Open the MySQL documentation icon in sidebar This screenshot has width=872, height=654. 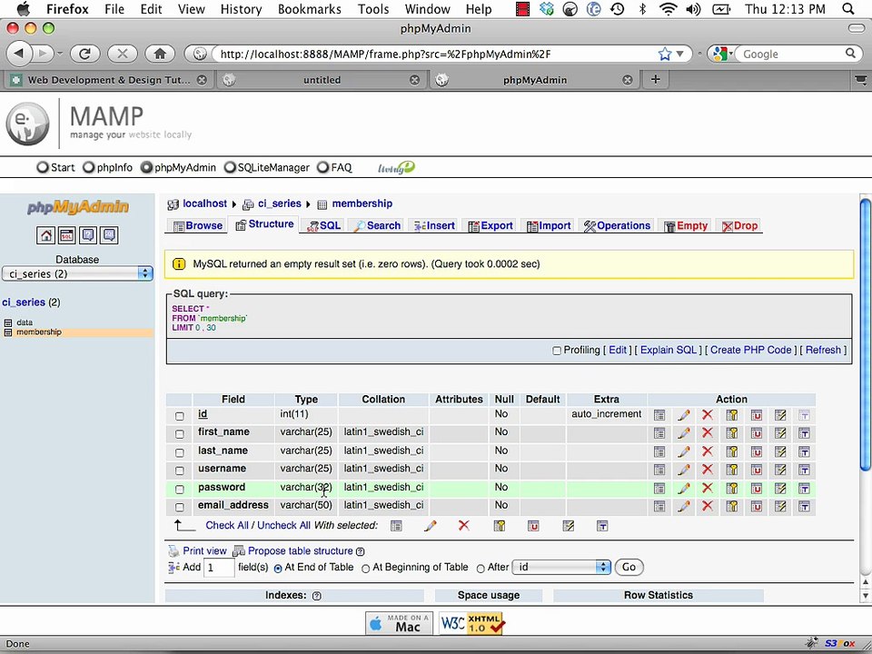click(109, 235)
